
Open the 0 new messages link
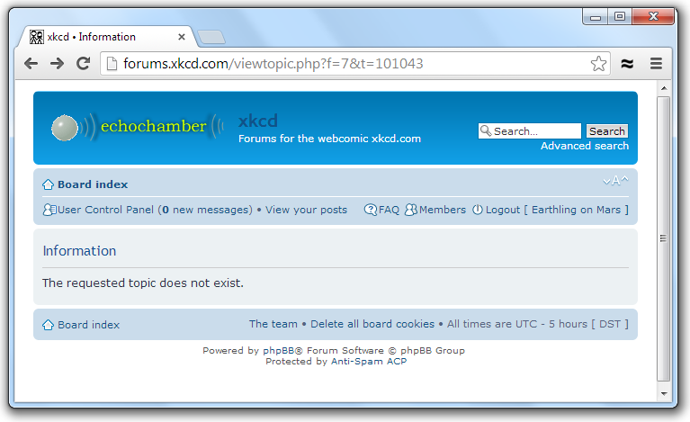click(207, 210)
